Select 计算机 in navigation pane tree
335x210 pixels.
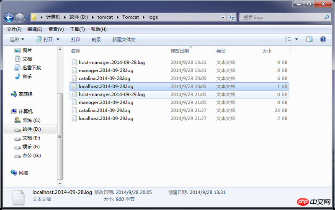click(x=22, y=111)
